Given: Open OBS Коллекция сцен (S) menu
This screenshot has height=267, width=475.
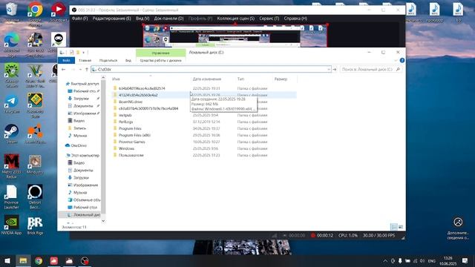Looking at the screenshot, I should pos(236,19).
